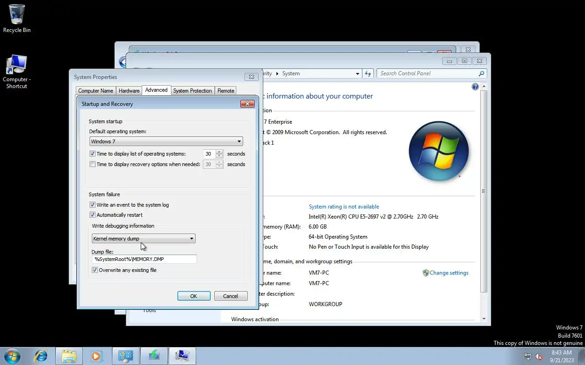
Task: Click the Intel Xeon processor text
Action: 373,217
